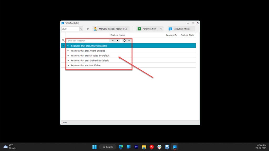The width and height of the screenshot is (269, 151).
Task: Open the build number combo box dropdown
Action: [81, 29]
